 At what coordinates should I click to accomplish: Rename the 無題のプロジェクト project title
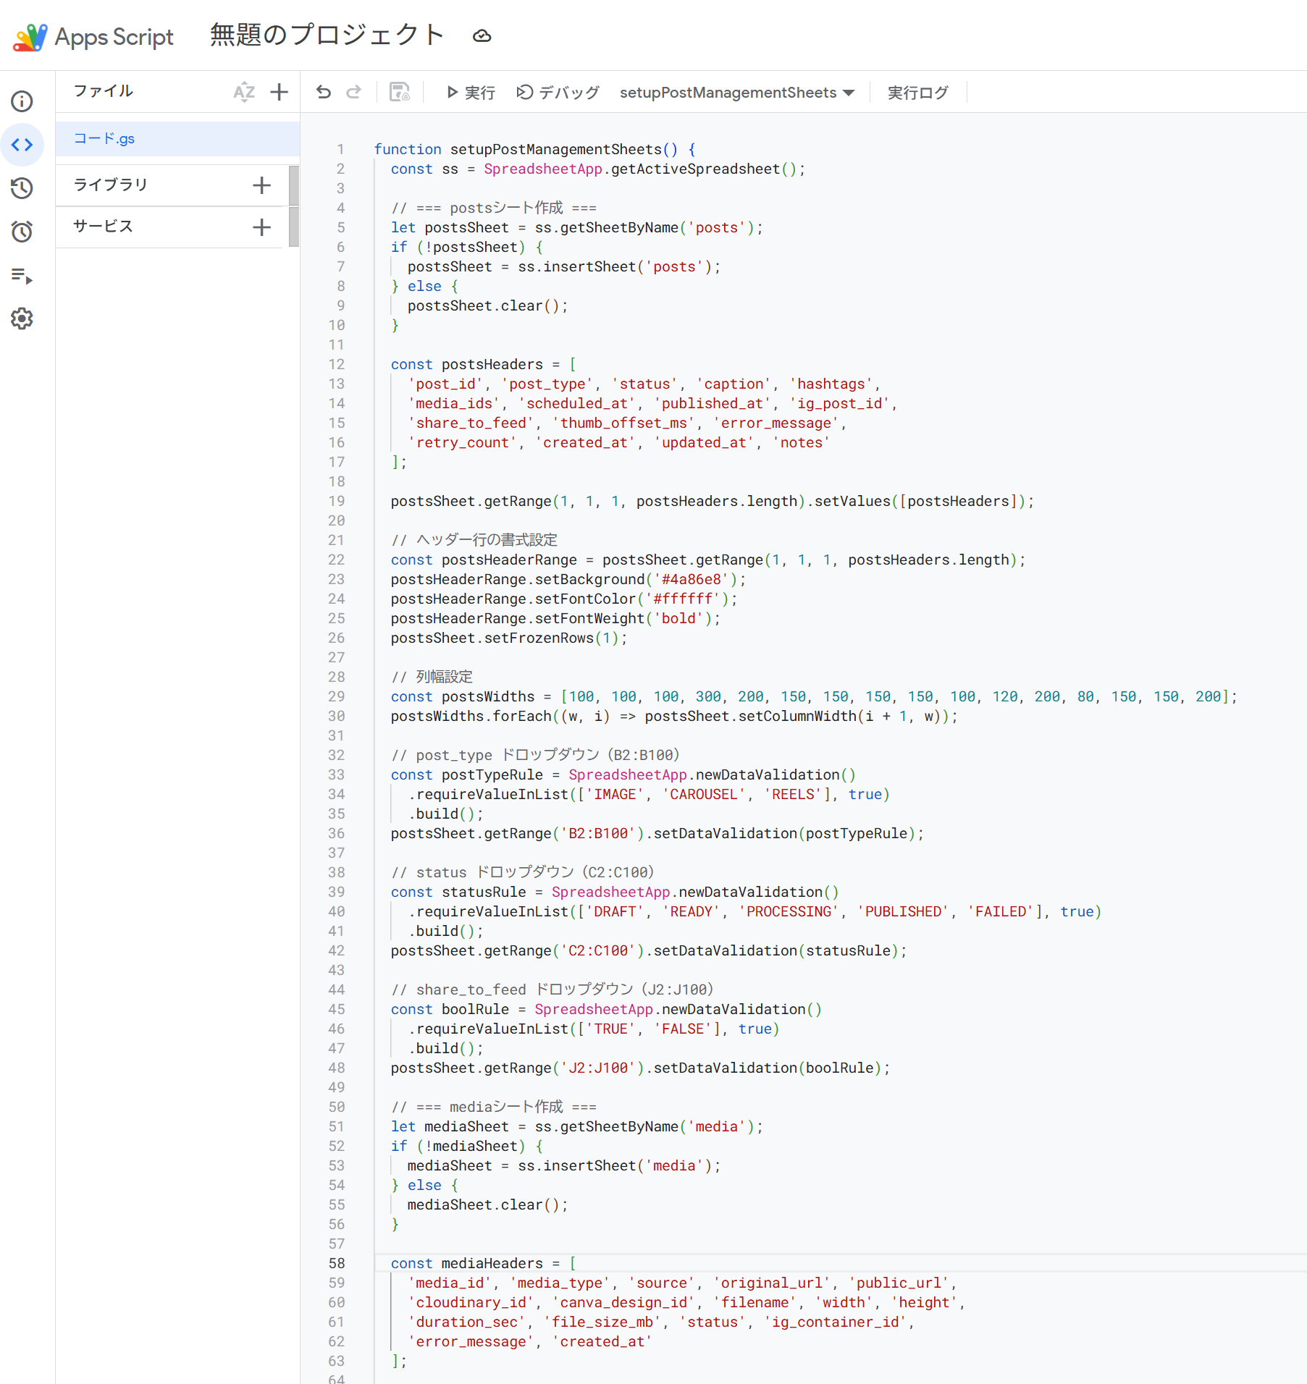pos(327,35)
